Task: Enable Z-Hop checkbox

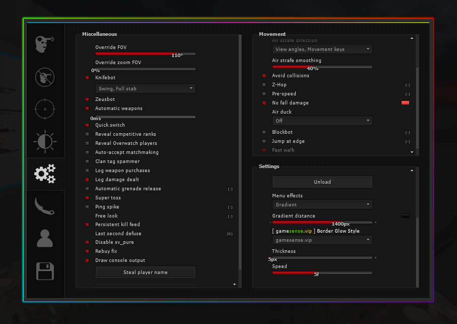Action: [264, 85]
